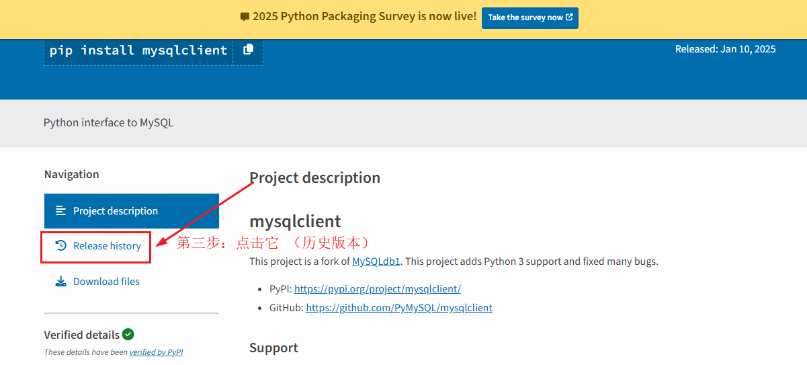Image resolution: width=807 pixels, height=365 pixels.
Task: Open the github.com/PyMySQL/mysqlclient link
Action: point(399,308)
